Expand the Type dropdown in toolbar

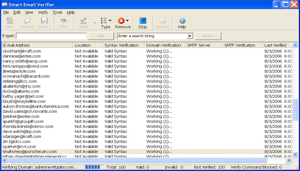tap(110, 20)
